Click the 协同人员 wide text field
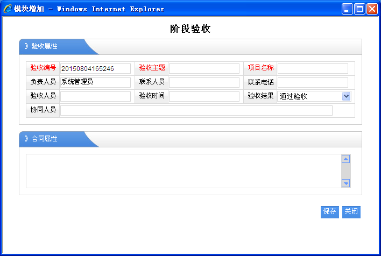Image resolution: width=381 pixels, height=256 pixels. click(196, 110)
